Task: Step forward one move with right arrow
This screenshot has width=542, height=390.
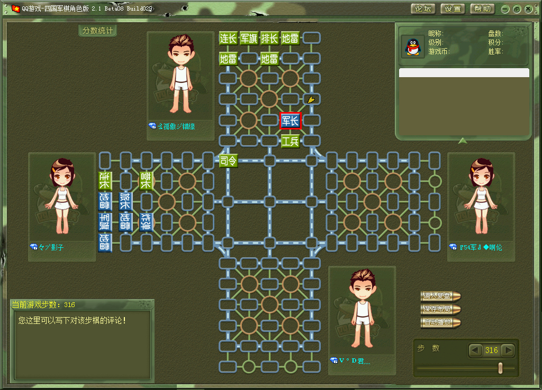Action: [508, 350]
